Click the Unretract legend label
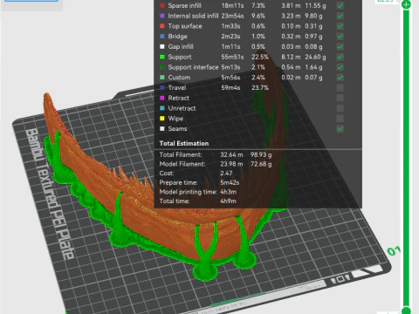Image resolution: width=419 pixels, height=314 pixels. (x=182, y=108)
